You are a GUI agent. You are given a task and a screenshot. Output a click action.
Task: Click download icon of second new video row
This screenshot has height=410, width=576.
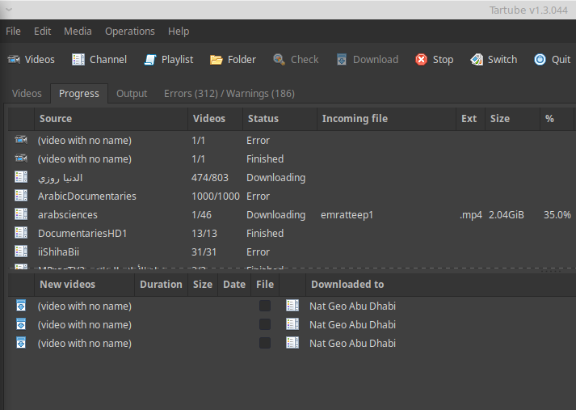(21, 324)
